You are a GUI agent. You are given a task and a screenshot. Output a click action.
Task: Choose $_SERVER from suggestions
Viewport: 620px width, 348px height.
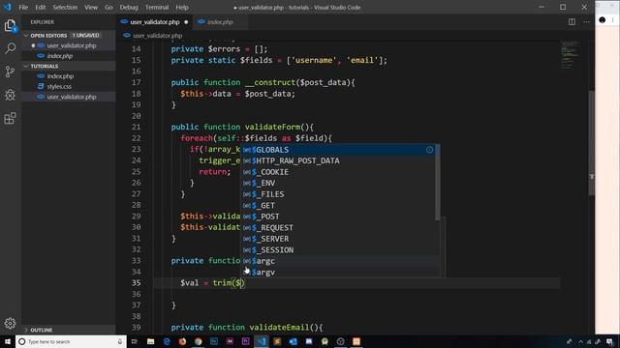click(338, 239)
